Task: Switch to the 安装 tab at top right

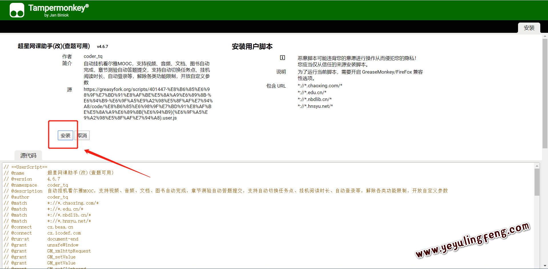Action: 529,28
